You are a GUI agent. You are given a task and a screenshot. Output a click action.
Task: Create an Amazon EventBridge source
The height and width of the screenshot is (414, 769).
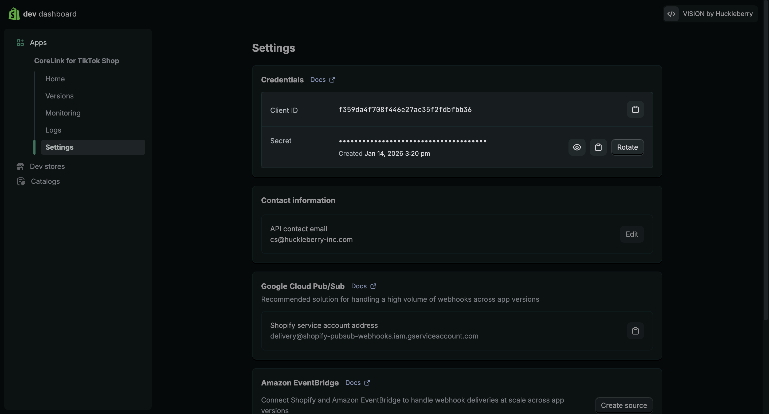624,405
